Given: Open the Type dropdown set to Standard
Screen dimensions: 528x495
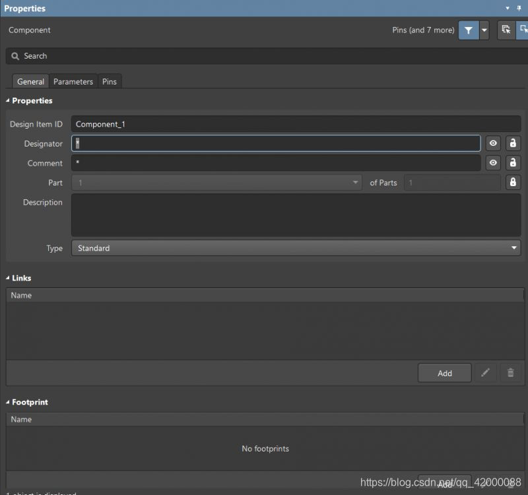Looking at the screenshot, I should pos(296,248).
